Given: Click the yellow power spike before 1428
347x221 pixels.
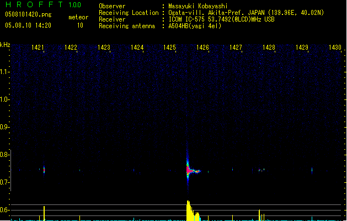Looking at the screenshot, I should pos(259,215).
